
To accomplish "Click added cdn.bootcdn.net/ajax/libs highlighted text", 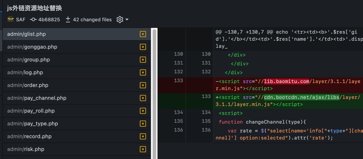I will (x=302, y=98).
